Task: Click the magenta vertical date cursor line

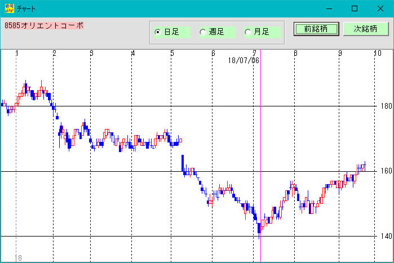Action: point(260,155)
